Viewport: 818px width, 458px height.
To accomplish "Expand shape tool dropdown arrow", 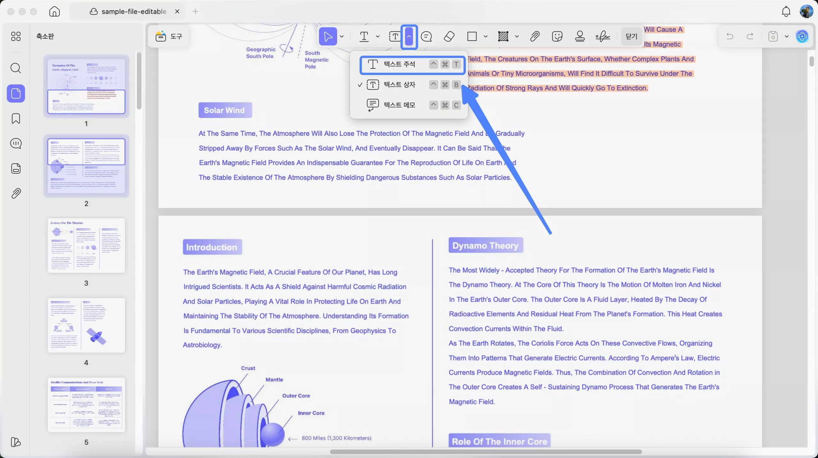I will (x=486, y=36).
